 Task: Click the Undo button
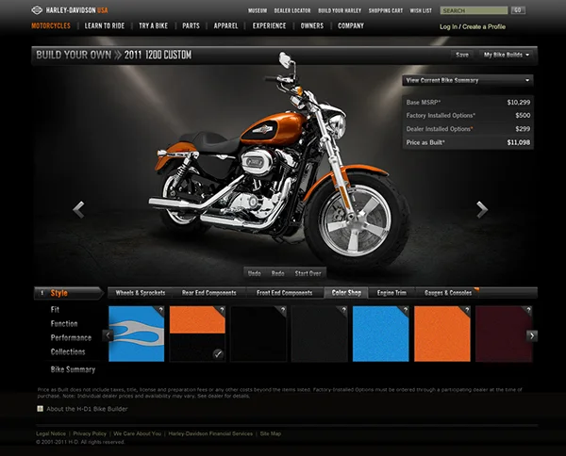click(255, 273)
